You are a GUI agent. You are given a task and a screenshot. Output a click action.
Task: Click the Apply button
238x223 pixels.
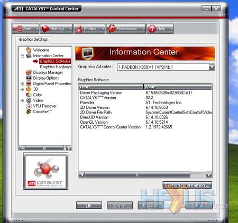(x=120, y=206)
